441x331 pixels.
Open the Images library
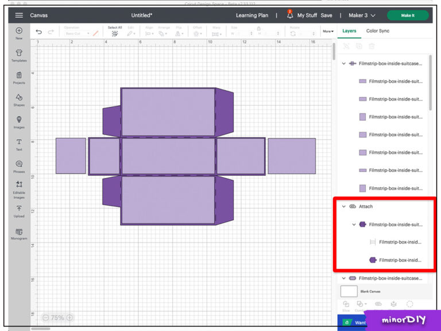pos(19,122)
